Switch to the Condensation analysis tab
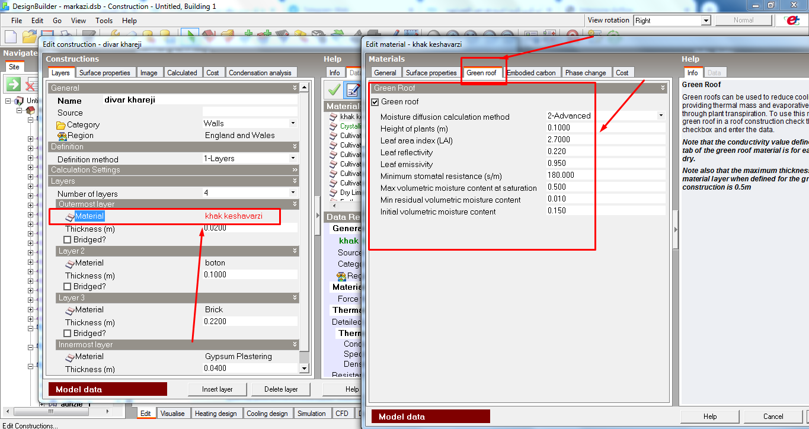This screenshot has width=809, height=429. [260, 73]
